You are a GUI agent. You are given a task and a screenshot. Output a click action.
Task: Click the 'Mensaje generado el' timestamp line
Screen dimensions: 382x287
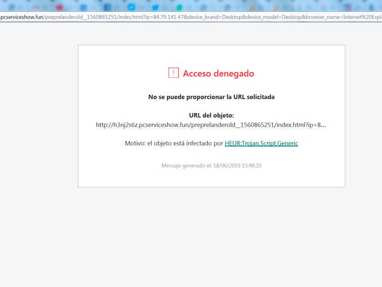211,166
